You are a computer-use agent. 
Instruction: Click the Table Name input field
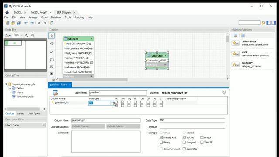118,92
